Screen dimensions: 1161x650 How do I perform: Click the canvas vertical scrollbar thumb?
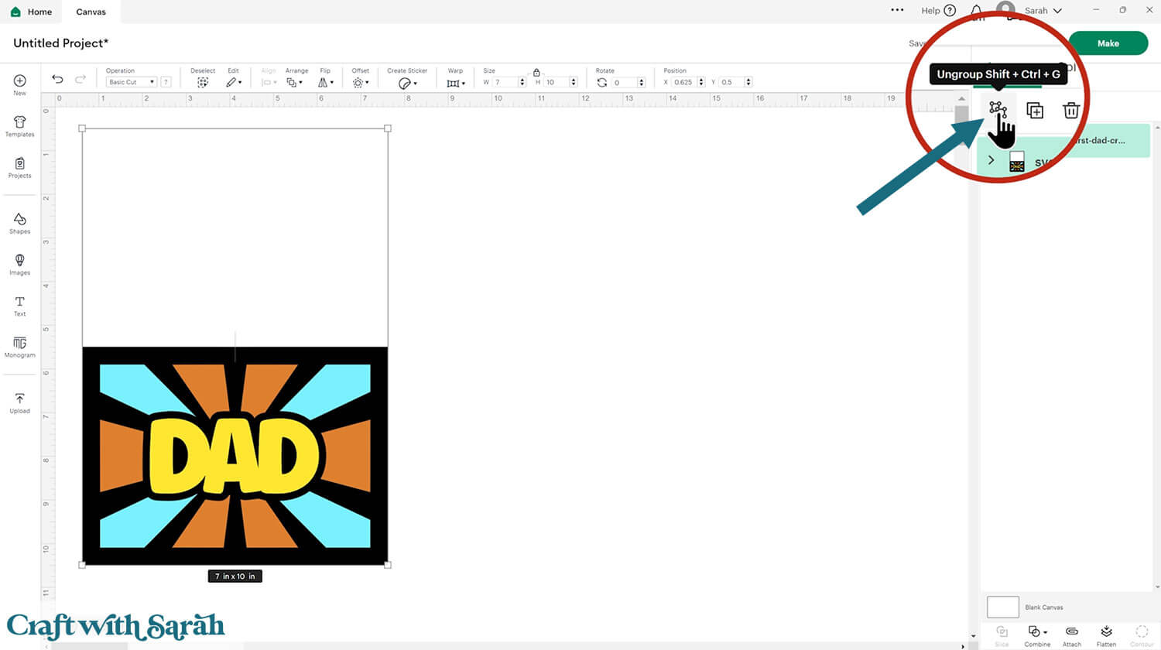(x=961, y=124)
